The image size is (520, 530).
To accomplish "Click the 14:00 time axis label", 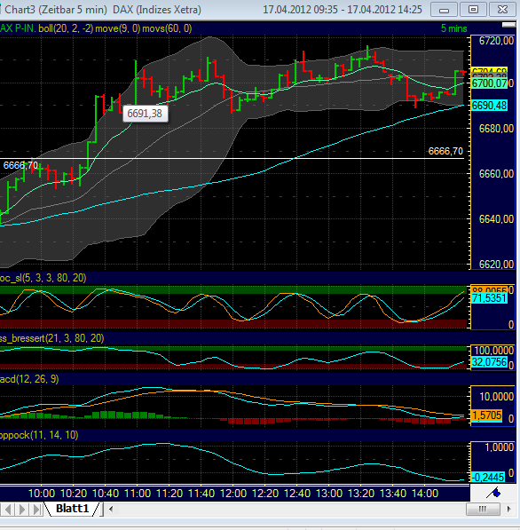I will click(425, 494).
